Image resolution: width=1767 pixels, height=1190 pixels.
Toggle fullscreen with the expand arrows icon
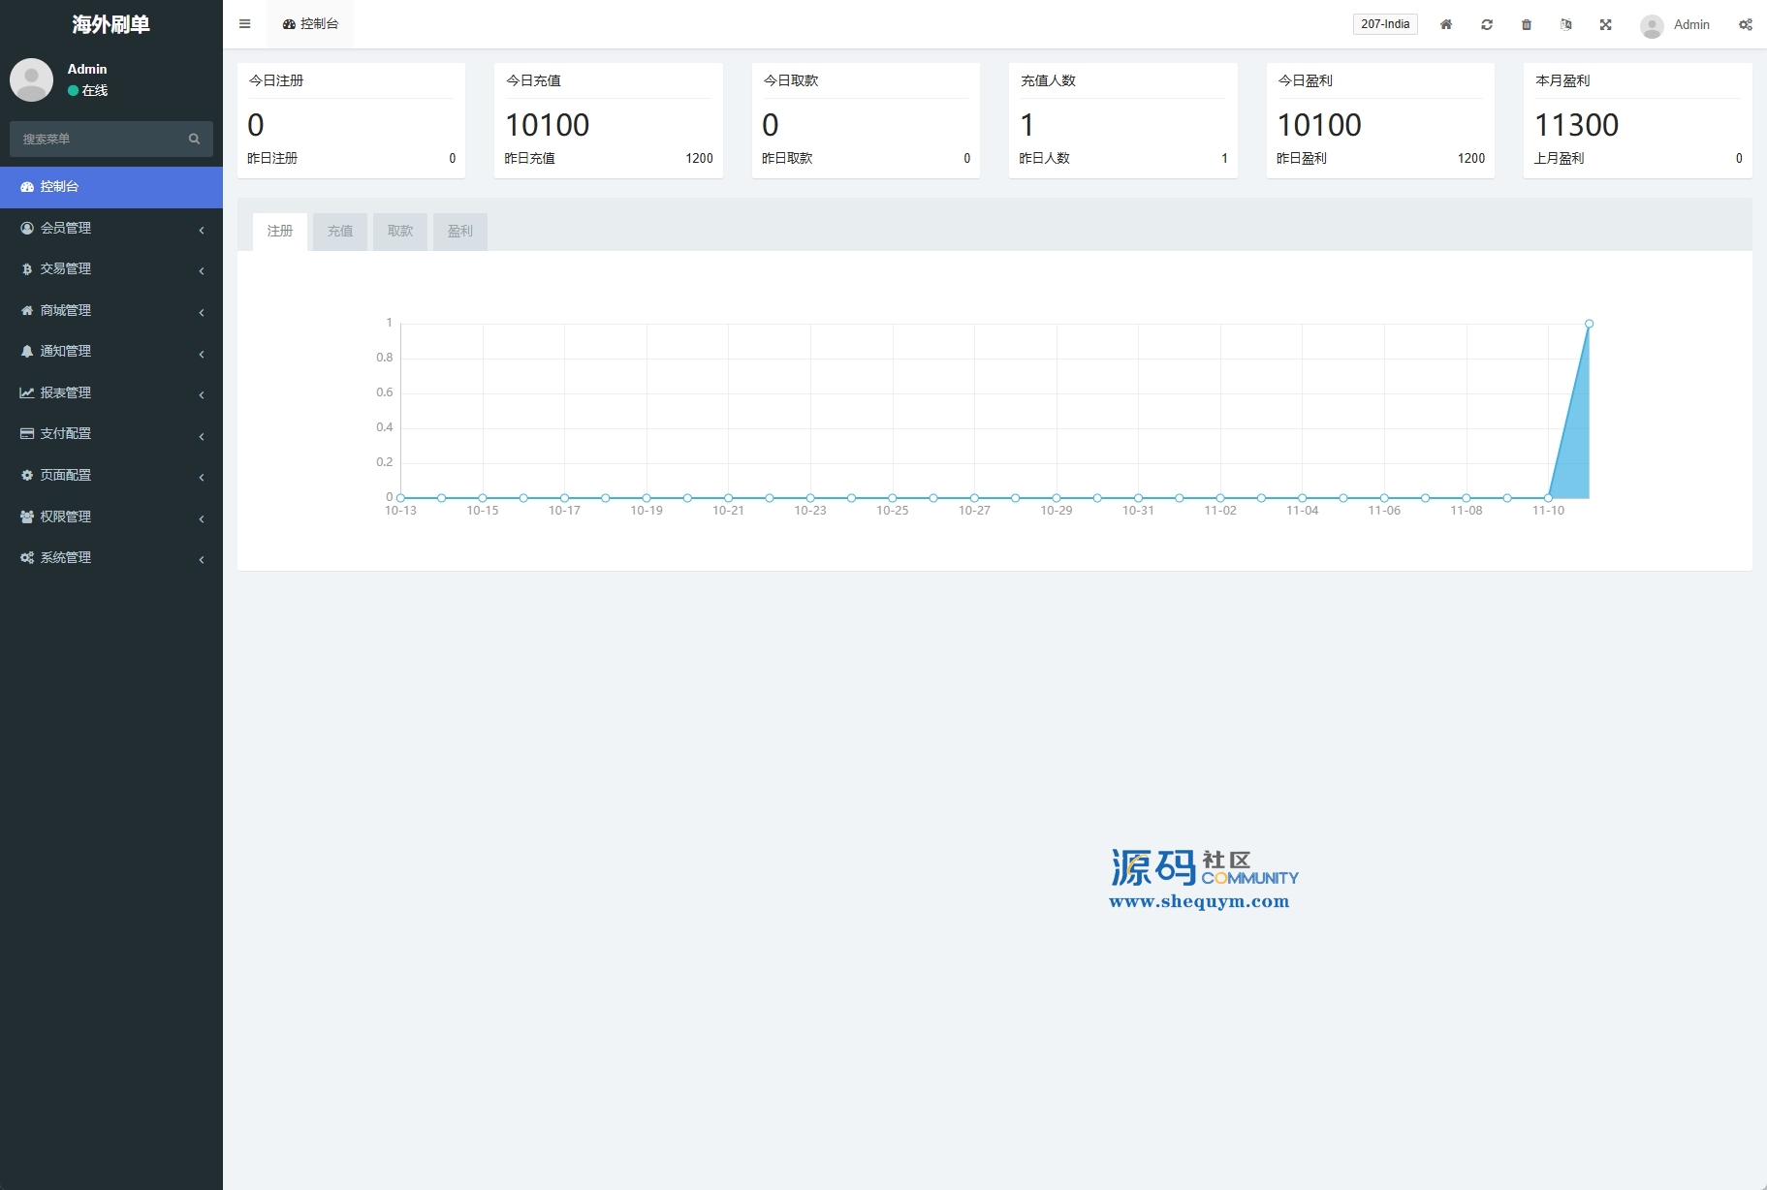coord(1605,24)
